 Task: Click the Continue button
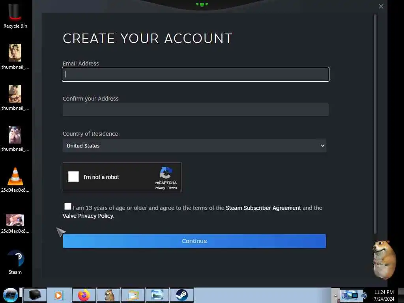[194, 241]
